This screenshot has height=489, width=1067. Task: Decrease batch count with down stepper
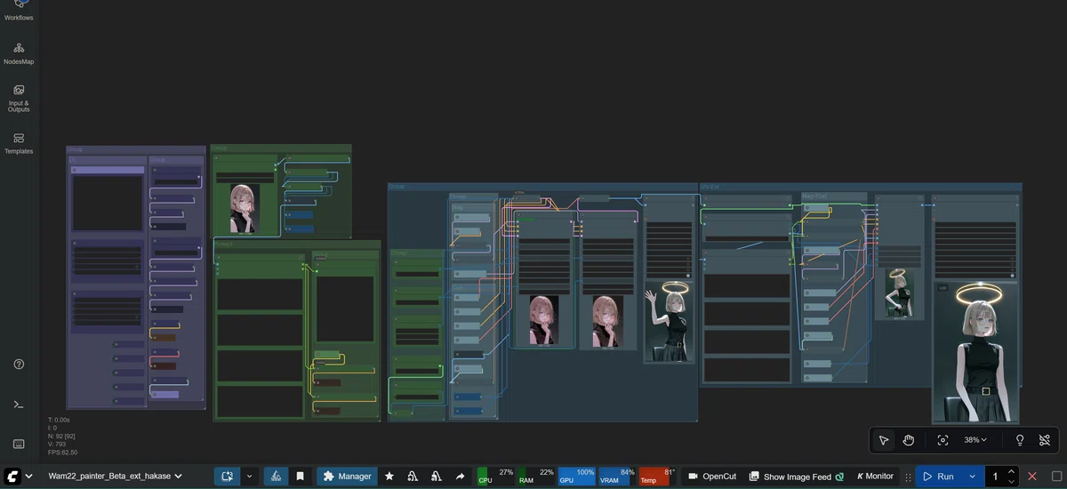point(1011,482)
